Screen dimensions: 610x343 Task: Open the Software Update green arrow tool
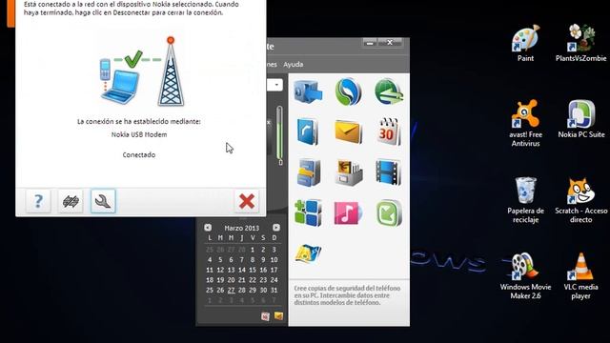tap(388, 212)
